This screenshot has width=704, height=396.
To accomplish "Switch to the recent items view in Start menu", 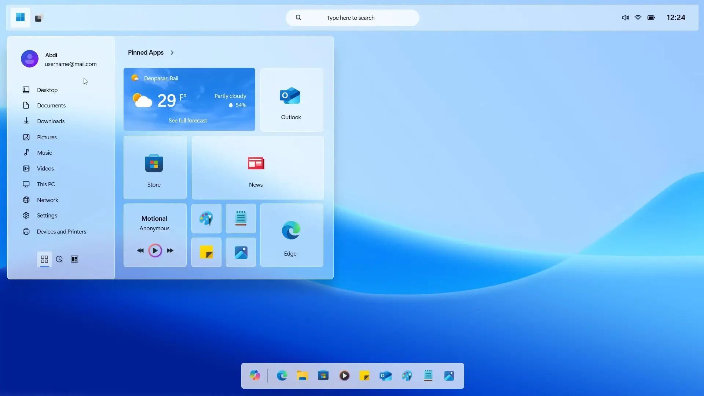I will tap(59, 259).
